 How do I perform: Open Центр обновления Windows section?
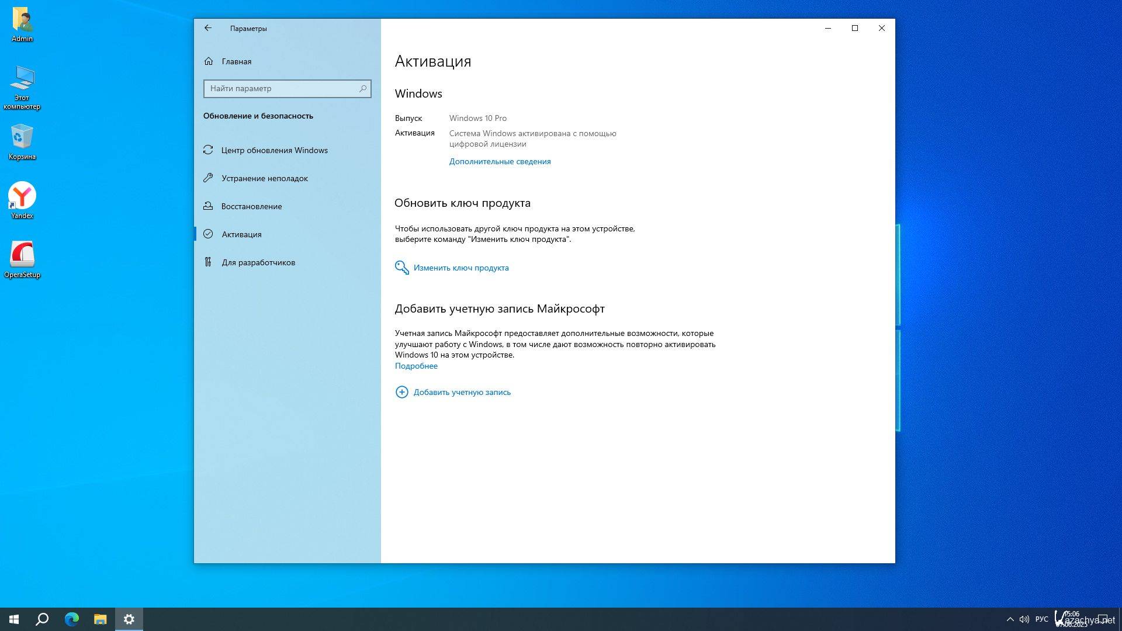click(274, 150)
